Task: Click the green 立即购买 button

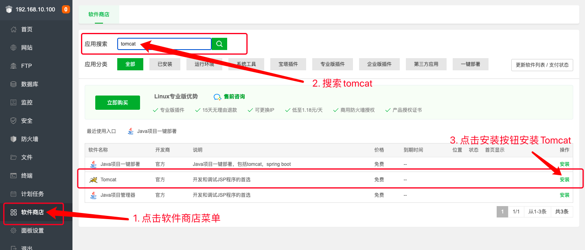Action: pyautogui.click(x=118, y=103)
